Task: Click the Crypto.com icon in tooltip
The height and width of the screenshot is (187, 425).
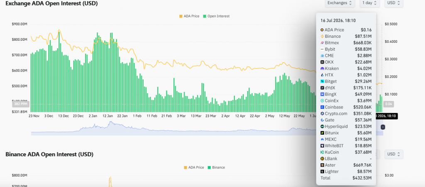Action: (322, 114)
